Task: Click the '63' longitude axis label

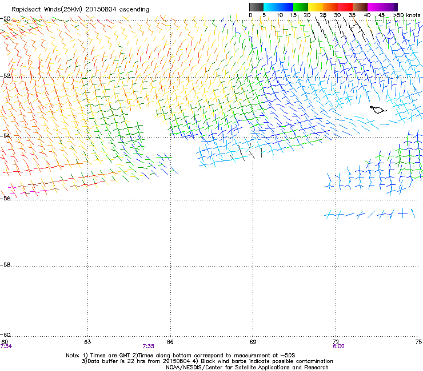Action: (x=87, y=342)
